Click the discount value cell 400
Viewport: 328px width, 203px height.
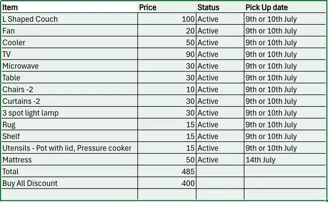point(167,183)
